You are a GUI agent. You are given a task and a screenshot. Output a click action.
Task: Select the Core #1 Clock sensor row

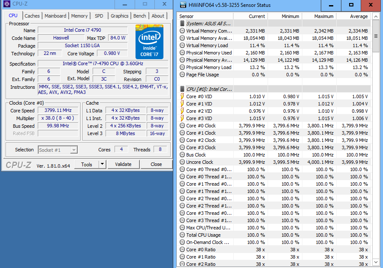coord(274,133)
